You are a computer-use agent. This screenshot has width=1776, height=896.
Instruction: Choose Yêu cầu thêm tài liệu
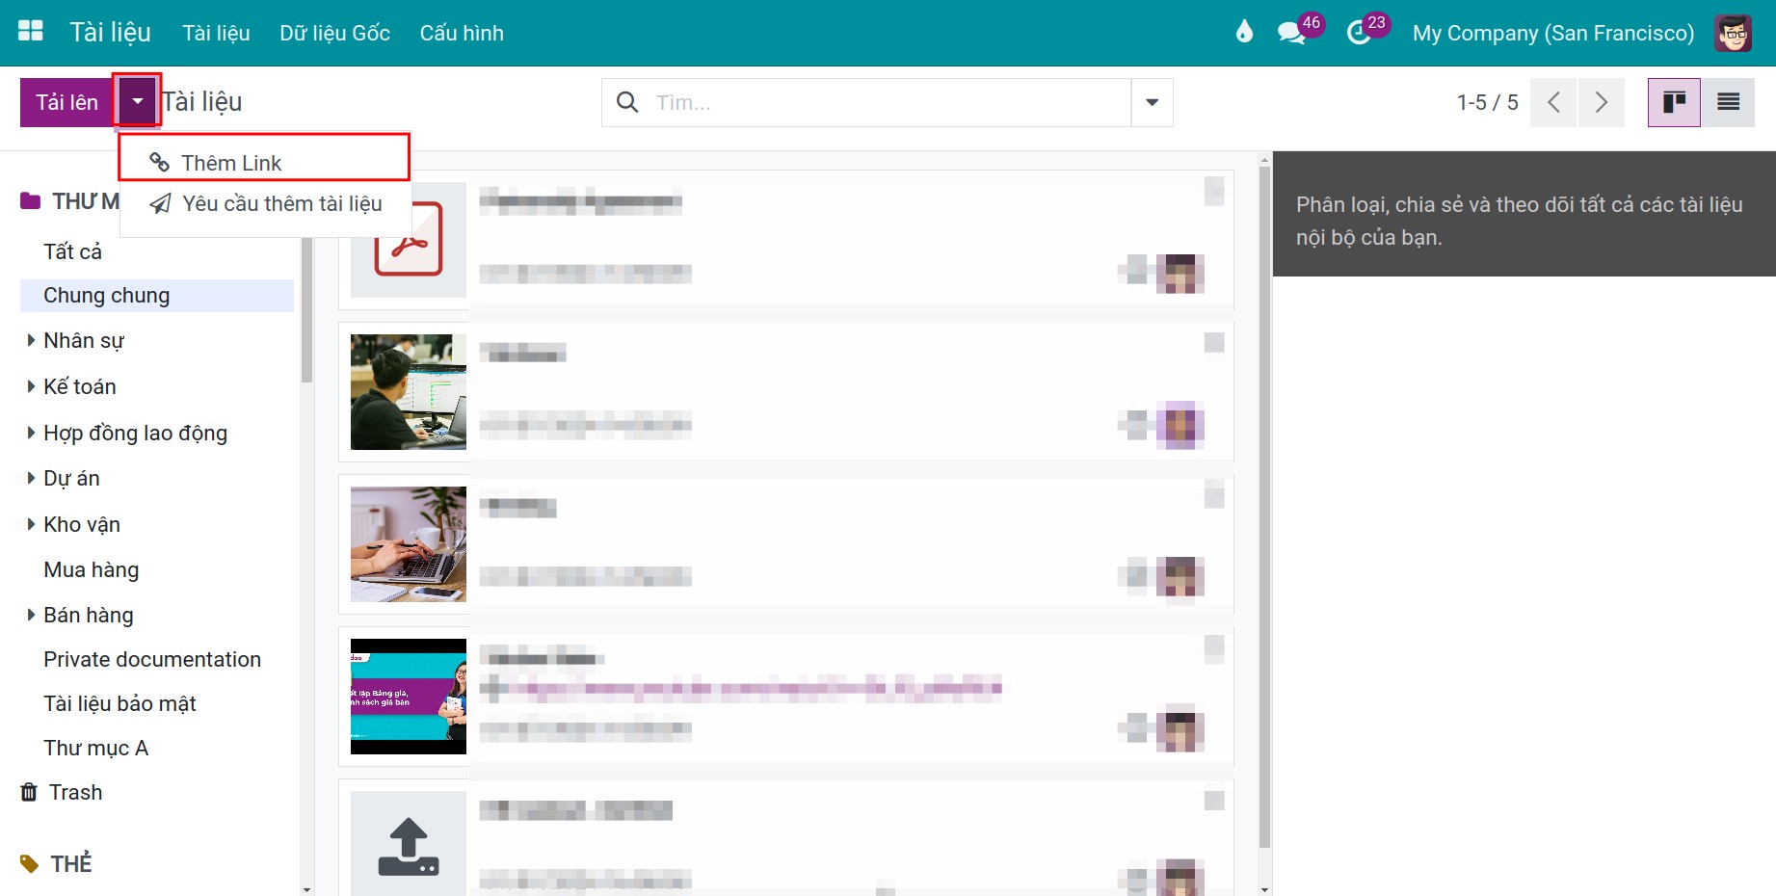(264, 203)
